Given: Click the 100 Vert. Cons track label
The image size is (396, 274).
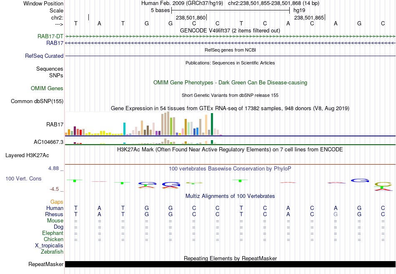Looking at the screenshot, I should point(23,178).
